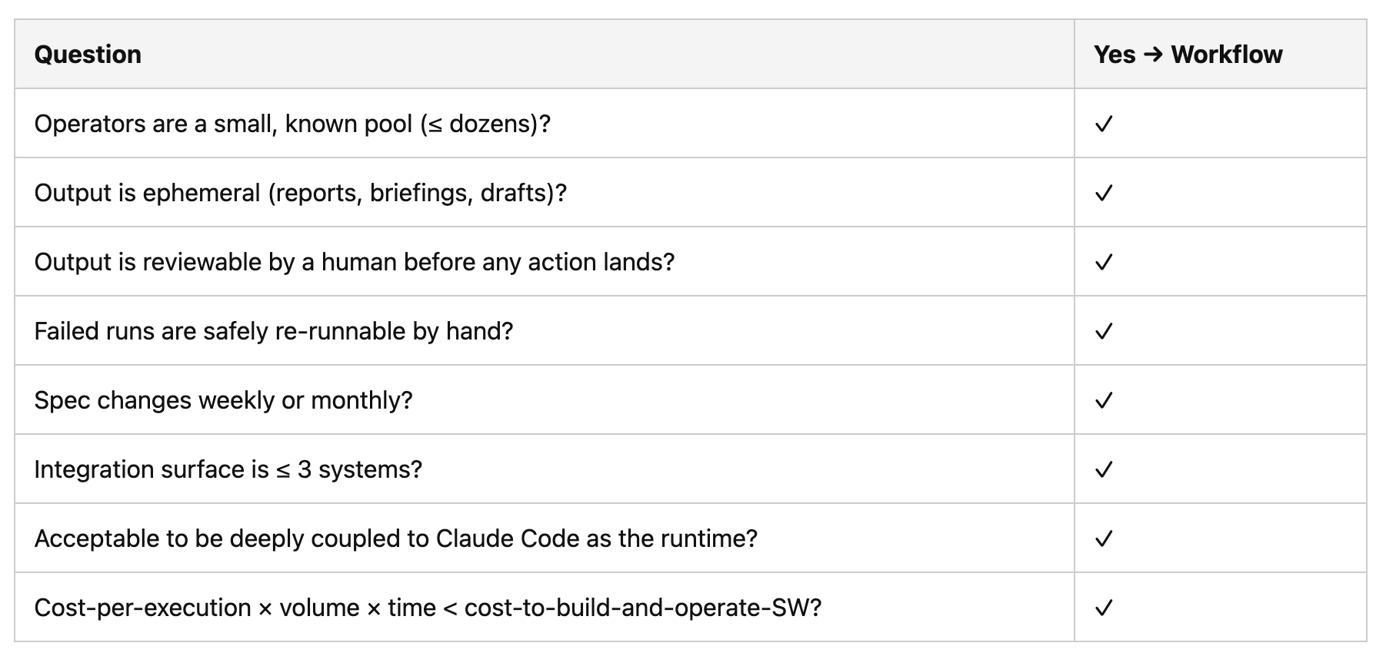Click the 'Spec changes weekly or monthly?' text
Viewport: 1386px width, 656px height.
coord(224,400)
